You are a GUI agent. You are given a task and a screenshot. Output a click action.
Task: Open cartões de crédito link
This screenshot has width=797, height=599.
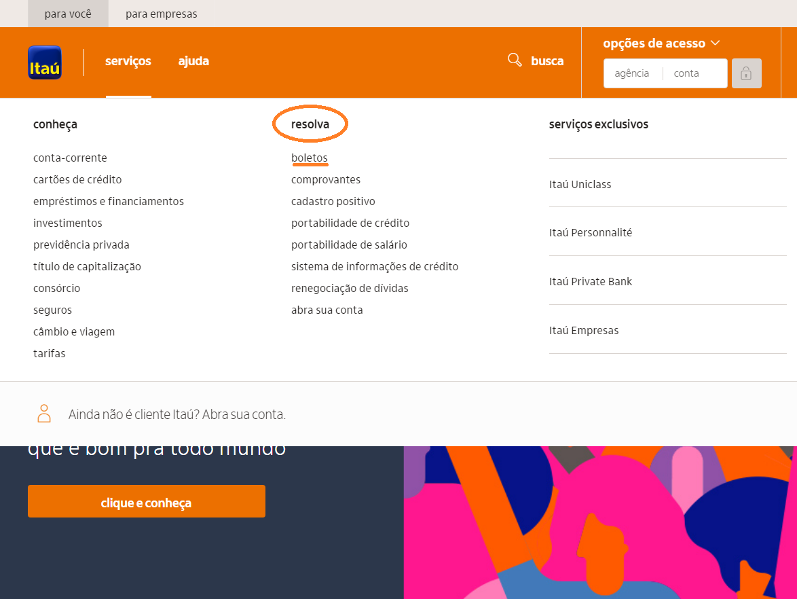tap(77, 179)
